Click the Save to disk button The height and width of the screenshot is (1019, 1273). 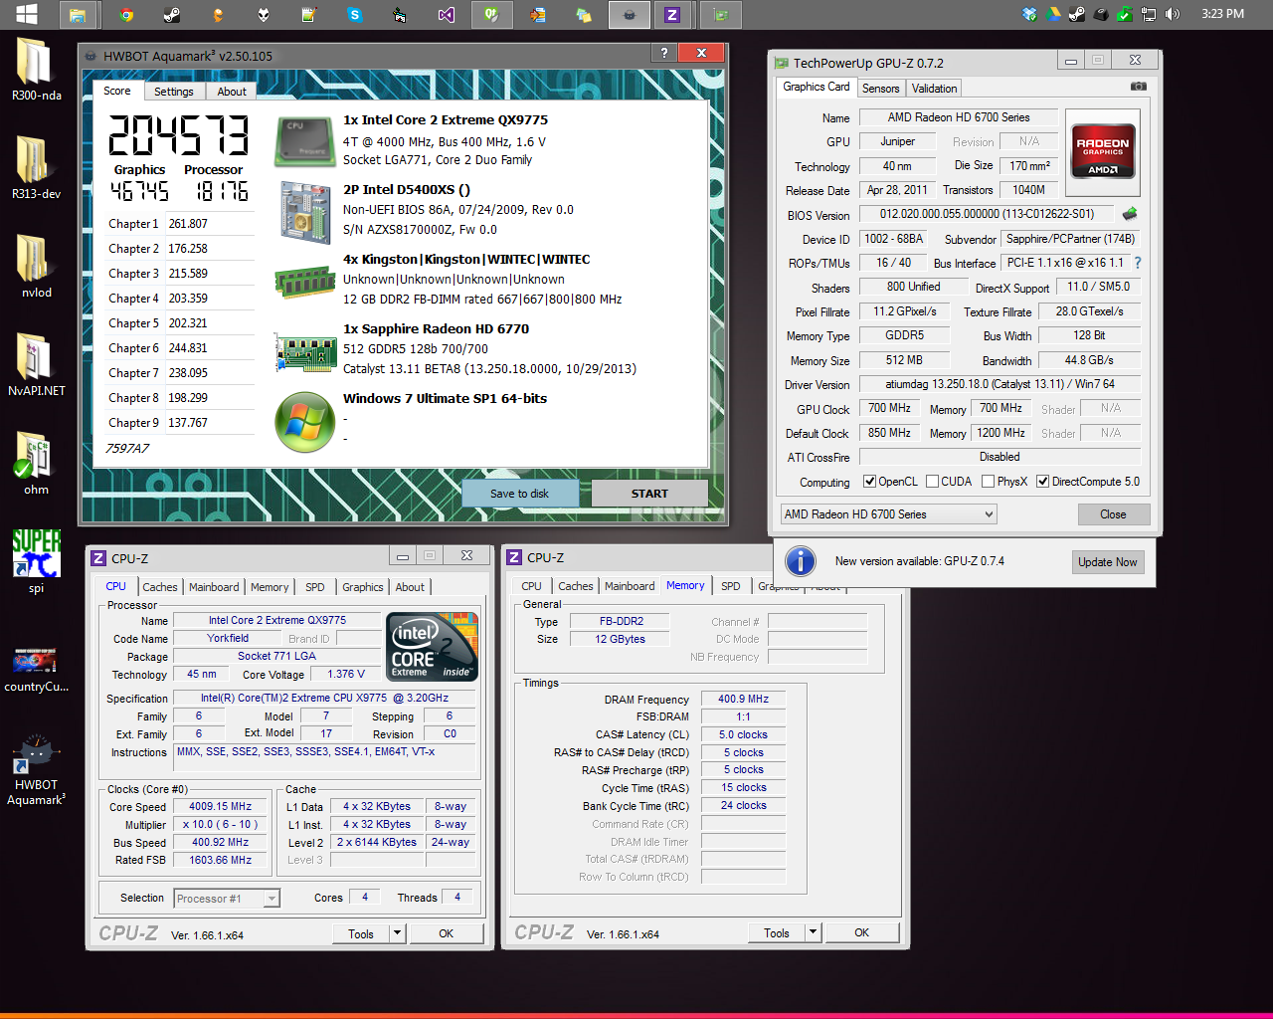click(519, 494)
